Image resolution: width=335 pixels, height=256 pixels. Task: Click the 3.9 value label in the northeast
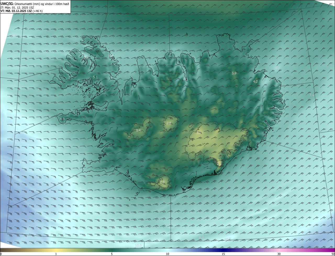click(x=234, y=73)
